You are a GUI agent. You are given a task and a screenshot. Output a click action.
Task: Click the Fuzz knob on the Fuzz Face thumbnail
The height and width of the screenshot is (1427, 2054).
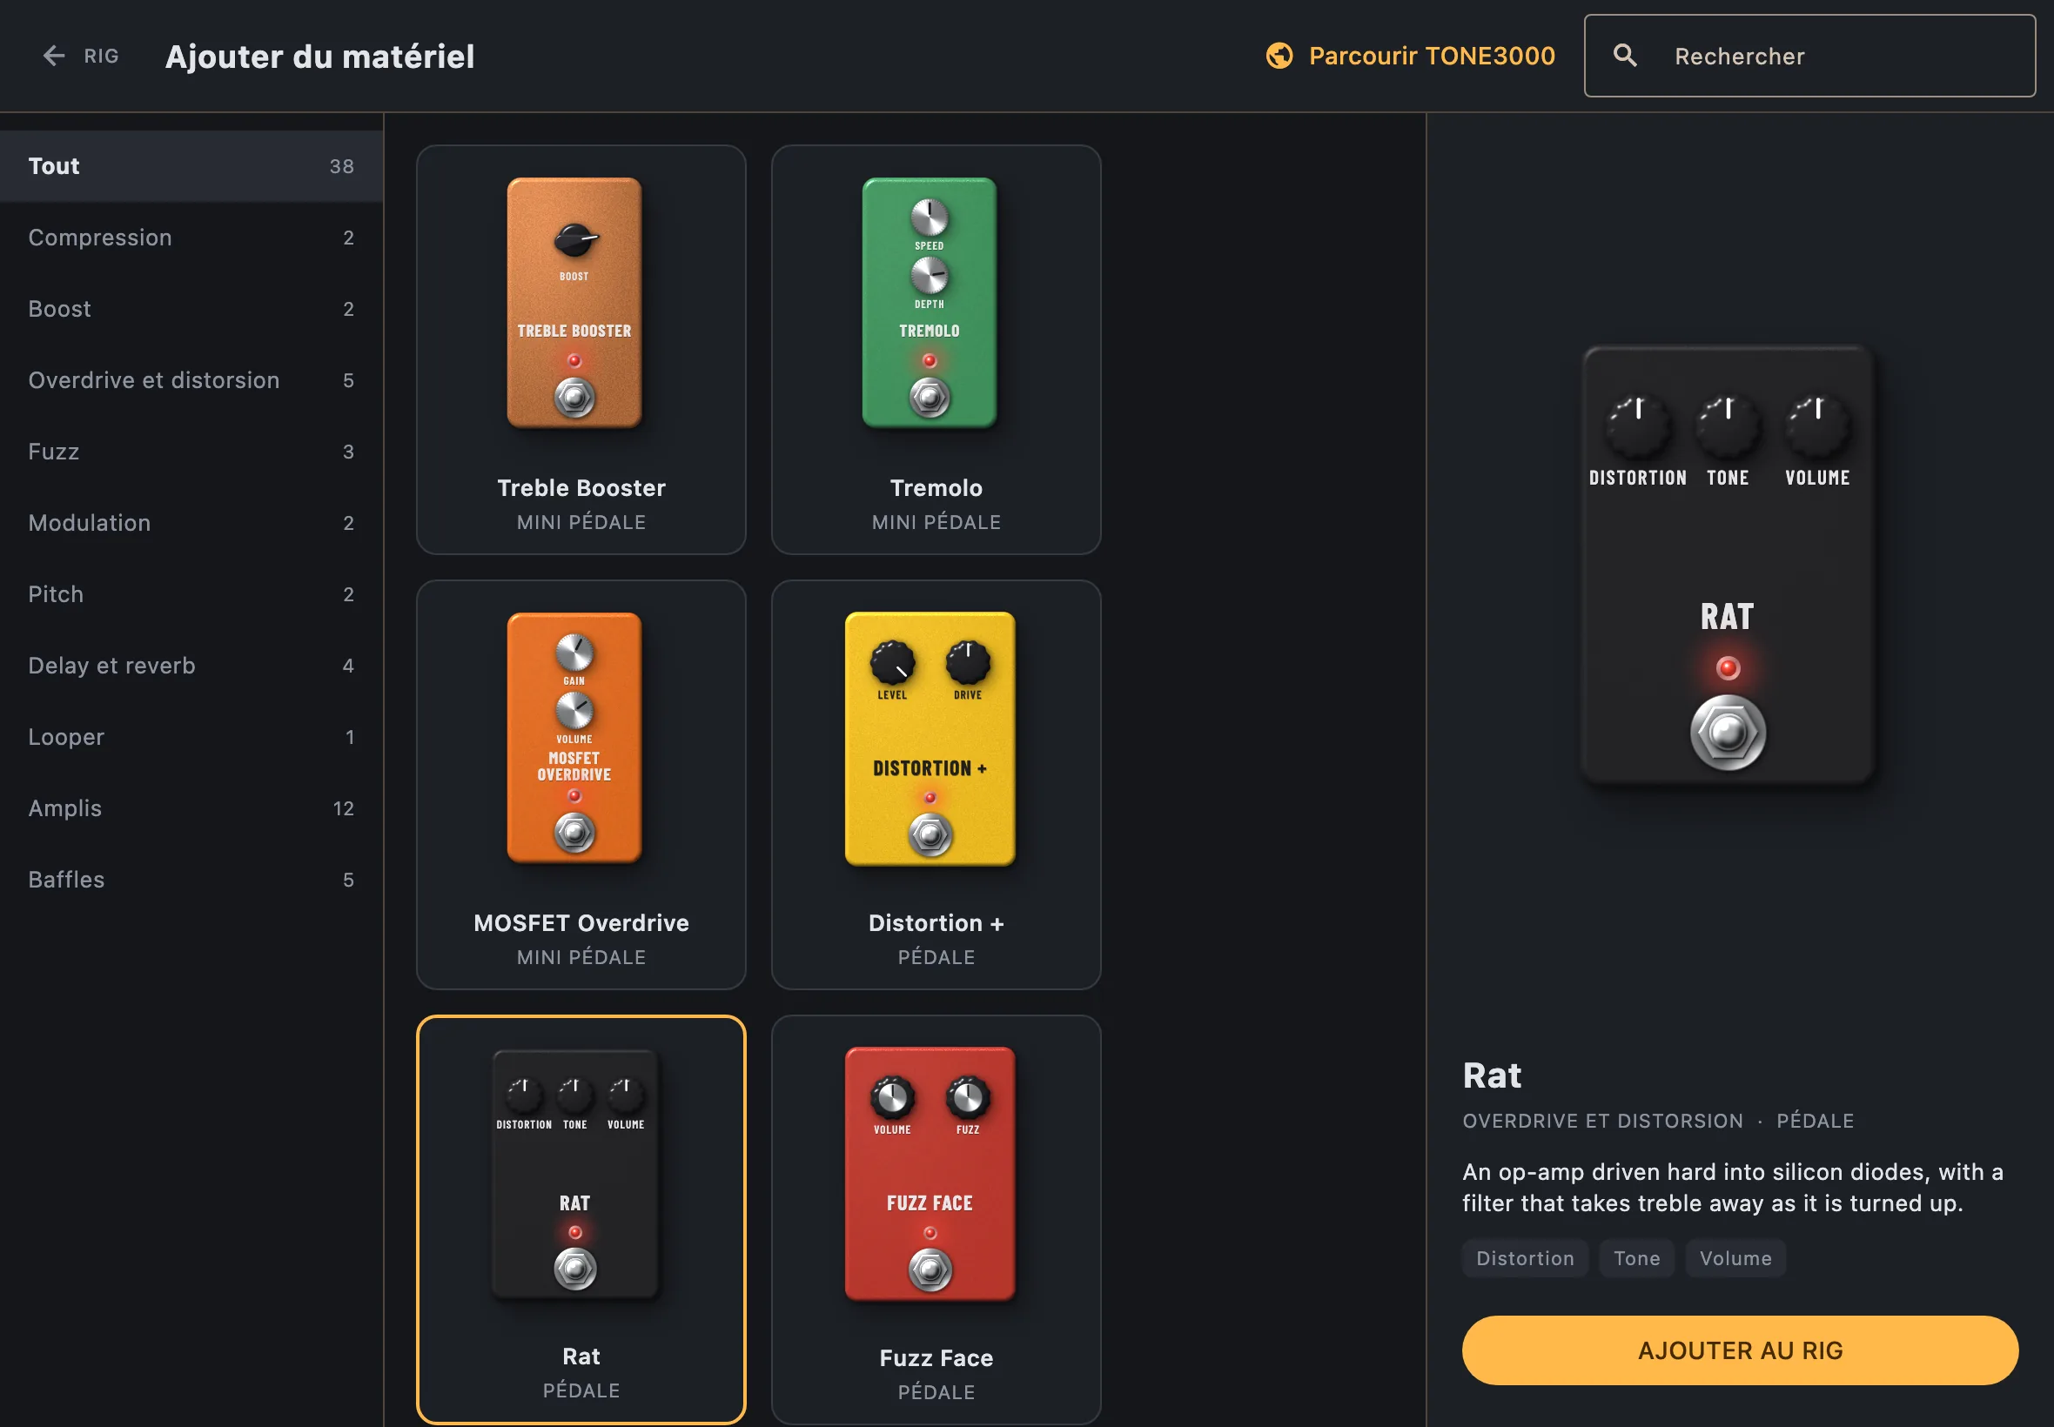tap(968, 1098)
